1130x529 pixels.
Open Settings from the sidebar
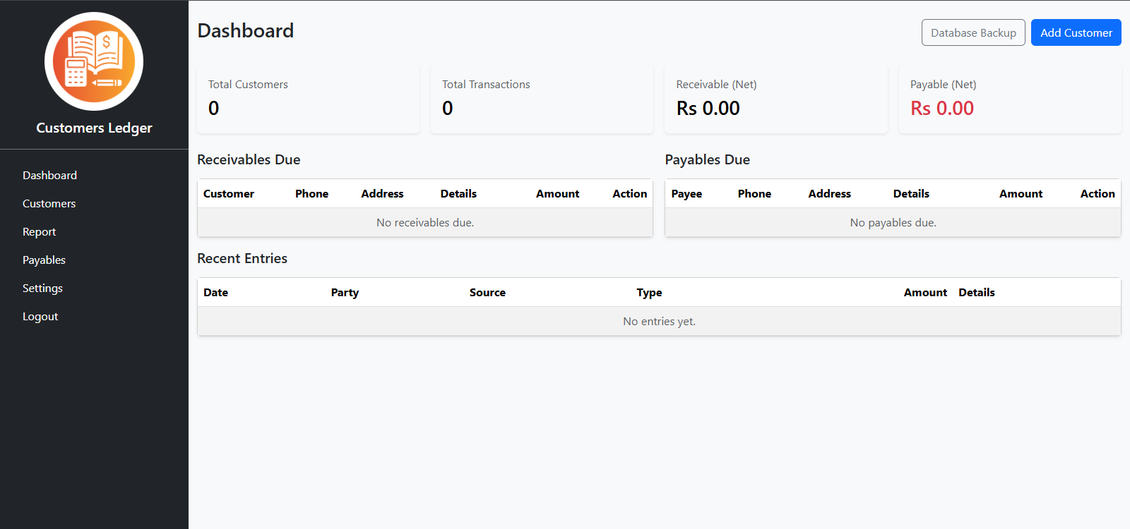42,288
